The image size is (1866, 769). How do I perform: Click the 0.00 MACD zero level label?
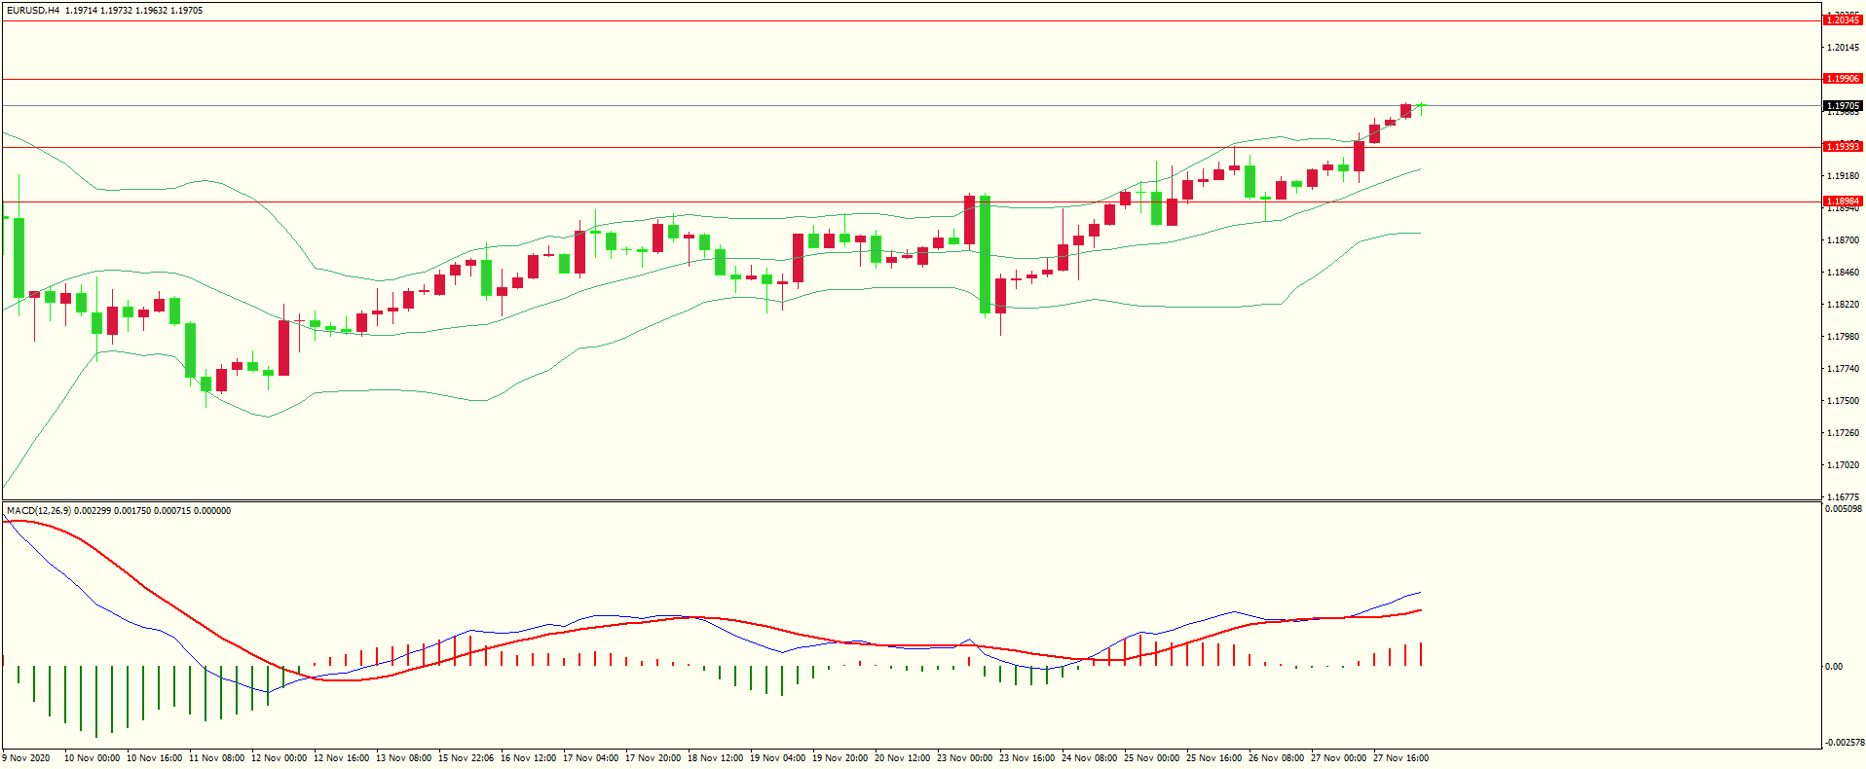point(1834,667)
